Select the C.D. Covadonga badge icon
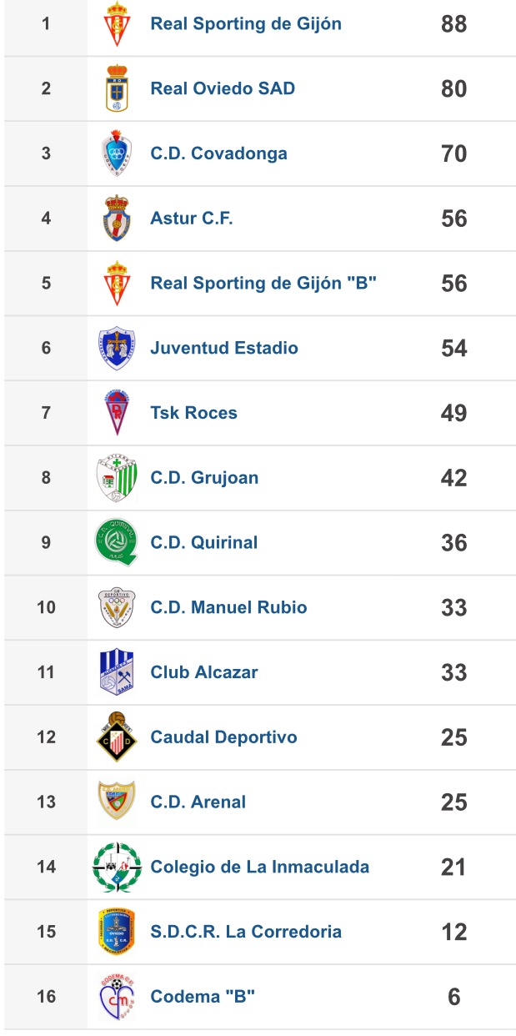Image resolution: width=516 pixels, height=1036 pixels. point(117,153)
